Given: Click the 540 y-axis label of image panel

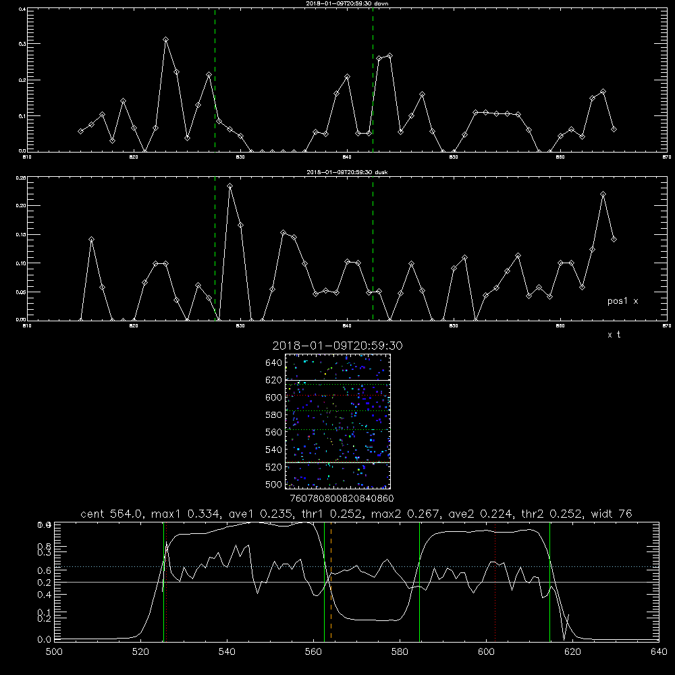Looking at the screenshot, I should click(x=274, y=450).
